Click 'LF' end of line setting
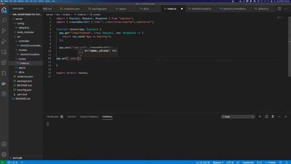This screenshot has width=291, height=164. 238,162
